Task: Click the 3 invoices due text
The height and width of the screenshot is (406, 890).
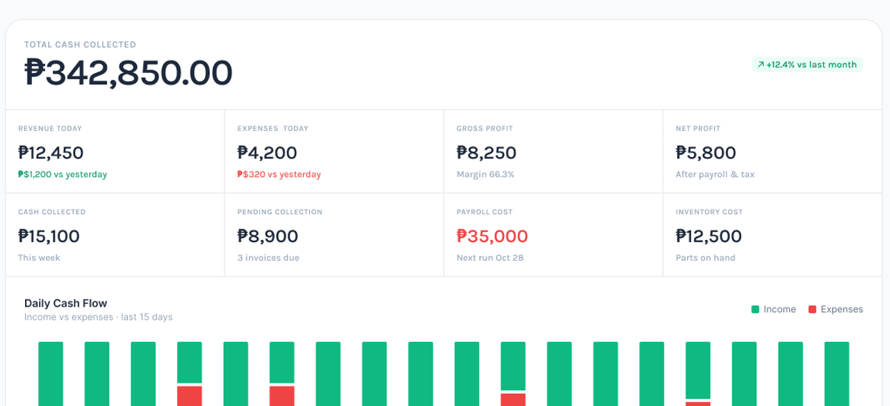Action: tap(268, 258)
